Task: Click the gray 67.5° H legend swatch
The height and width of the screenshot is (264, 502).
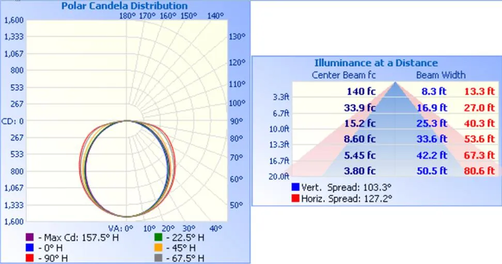Action: 158,258
